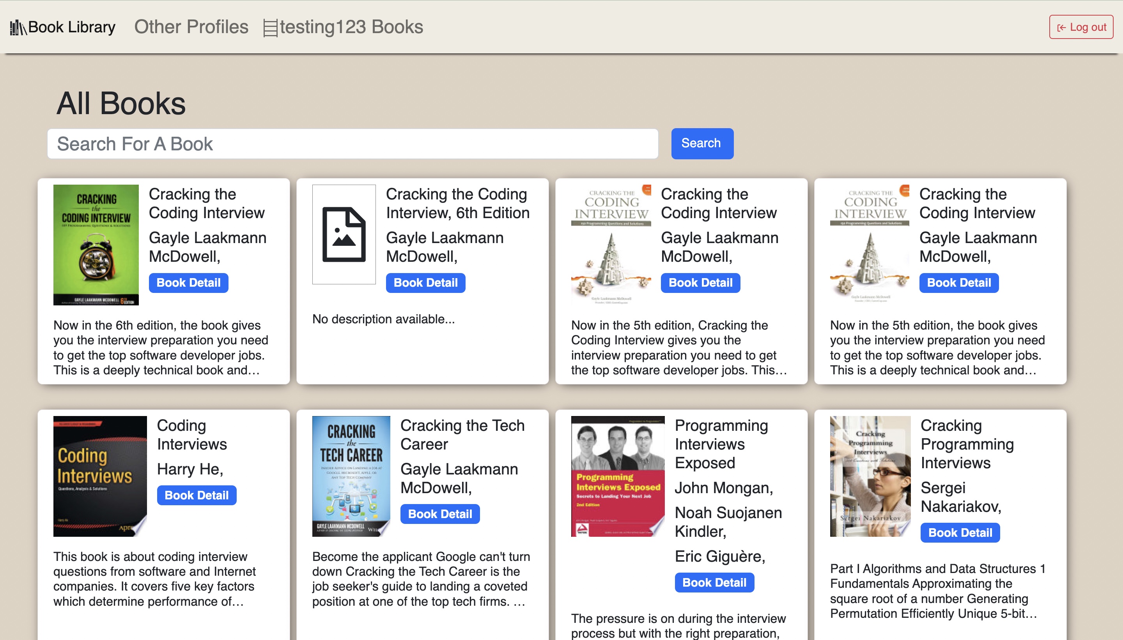Image resolution: width=1123 pixels, height=640 pixels.
Task: Focus the Search For A Book field
Action: click(x=352, y=144)
